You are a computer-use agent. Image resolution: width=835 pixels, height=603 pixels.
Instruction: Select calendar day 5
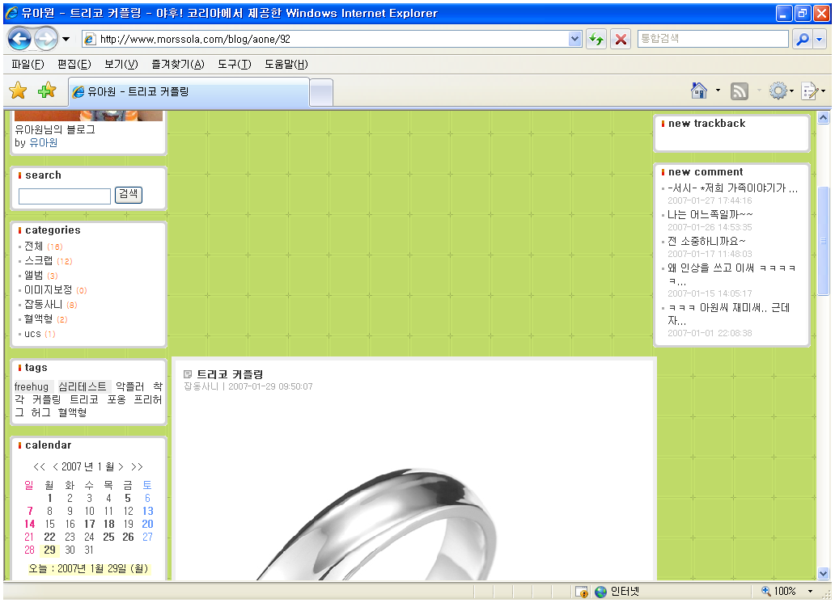point(128,498)
